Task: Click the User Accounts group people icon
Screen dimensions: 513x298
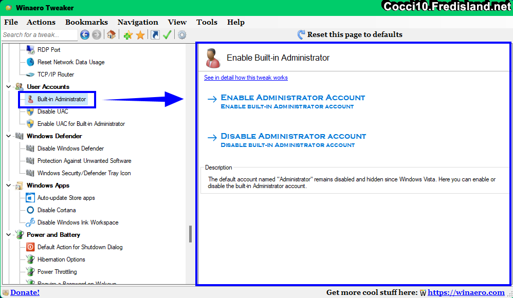Action: (x=20, y=87)
